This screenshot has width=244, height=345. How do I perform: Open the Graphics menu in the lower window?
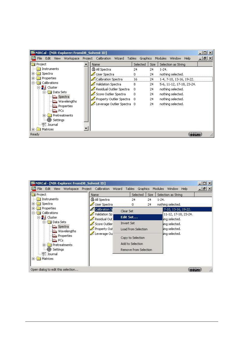click(x=144, y=189)
